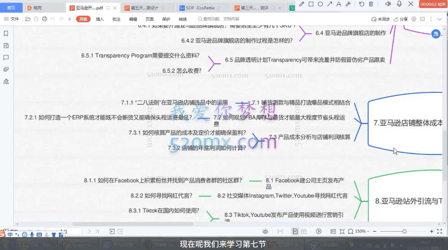448x250 pixels.
Task: Click the 分享 share button
Action: tap(400, 19)
